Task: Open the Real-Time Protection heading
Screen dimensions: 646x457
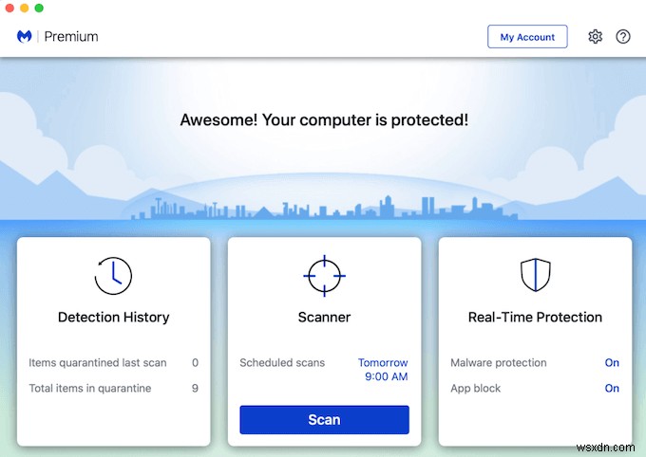Action: [x=535, y=318]
